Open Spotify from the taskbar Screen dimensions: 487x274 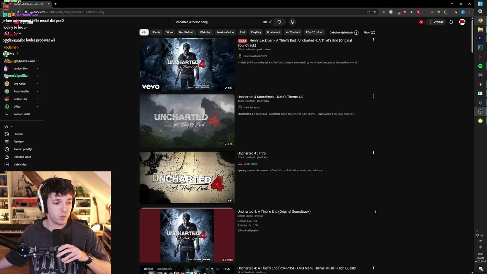(x=480, y=66)
